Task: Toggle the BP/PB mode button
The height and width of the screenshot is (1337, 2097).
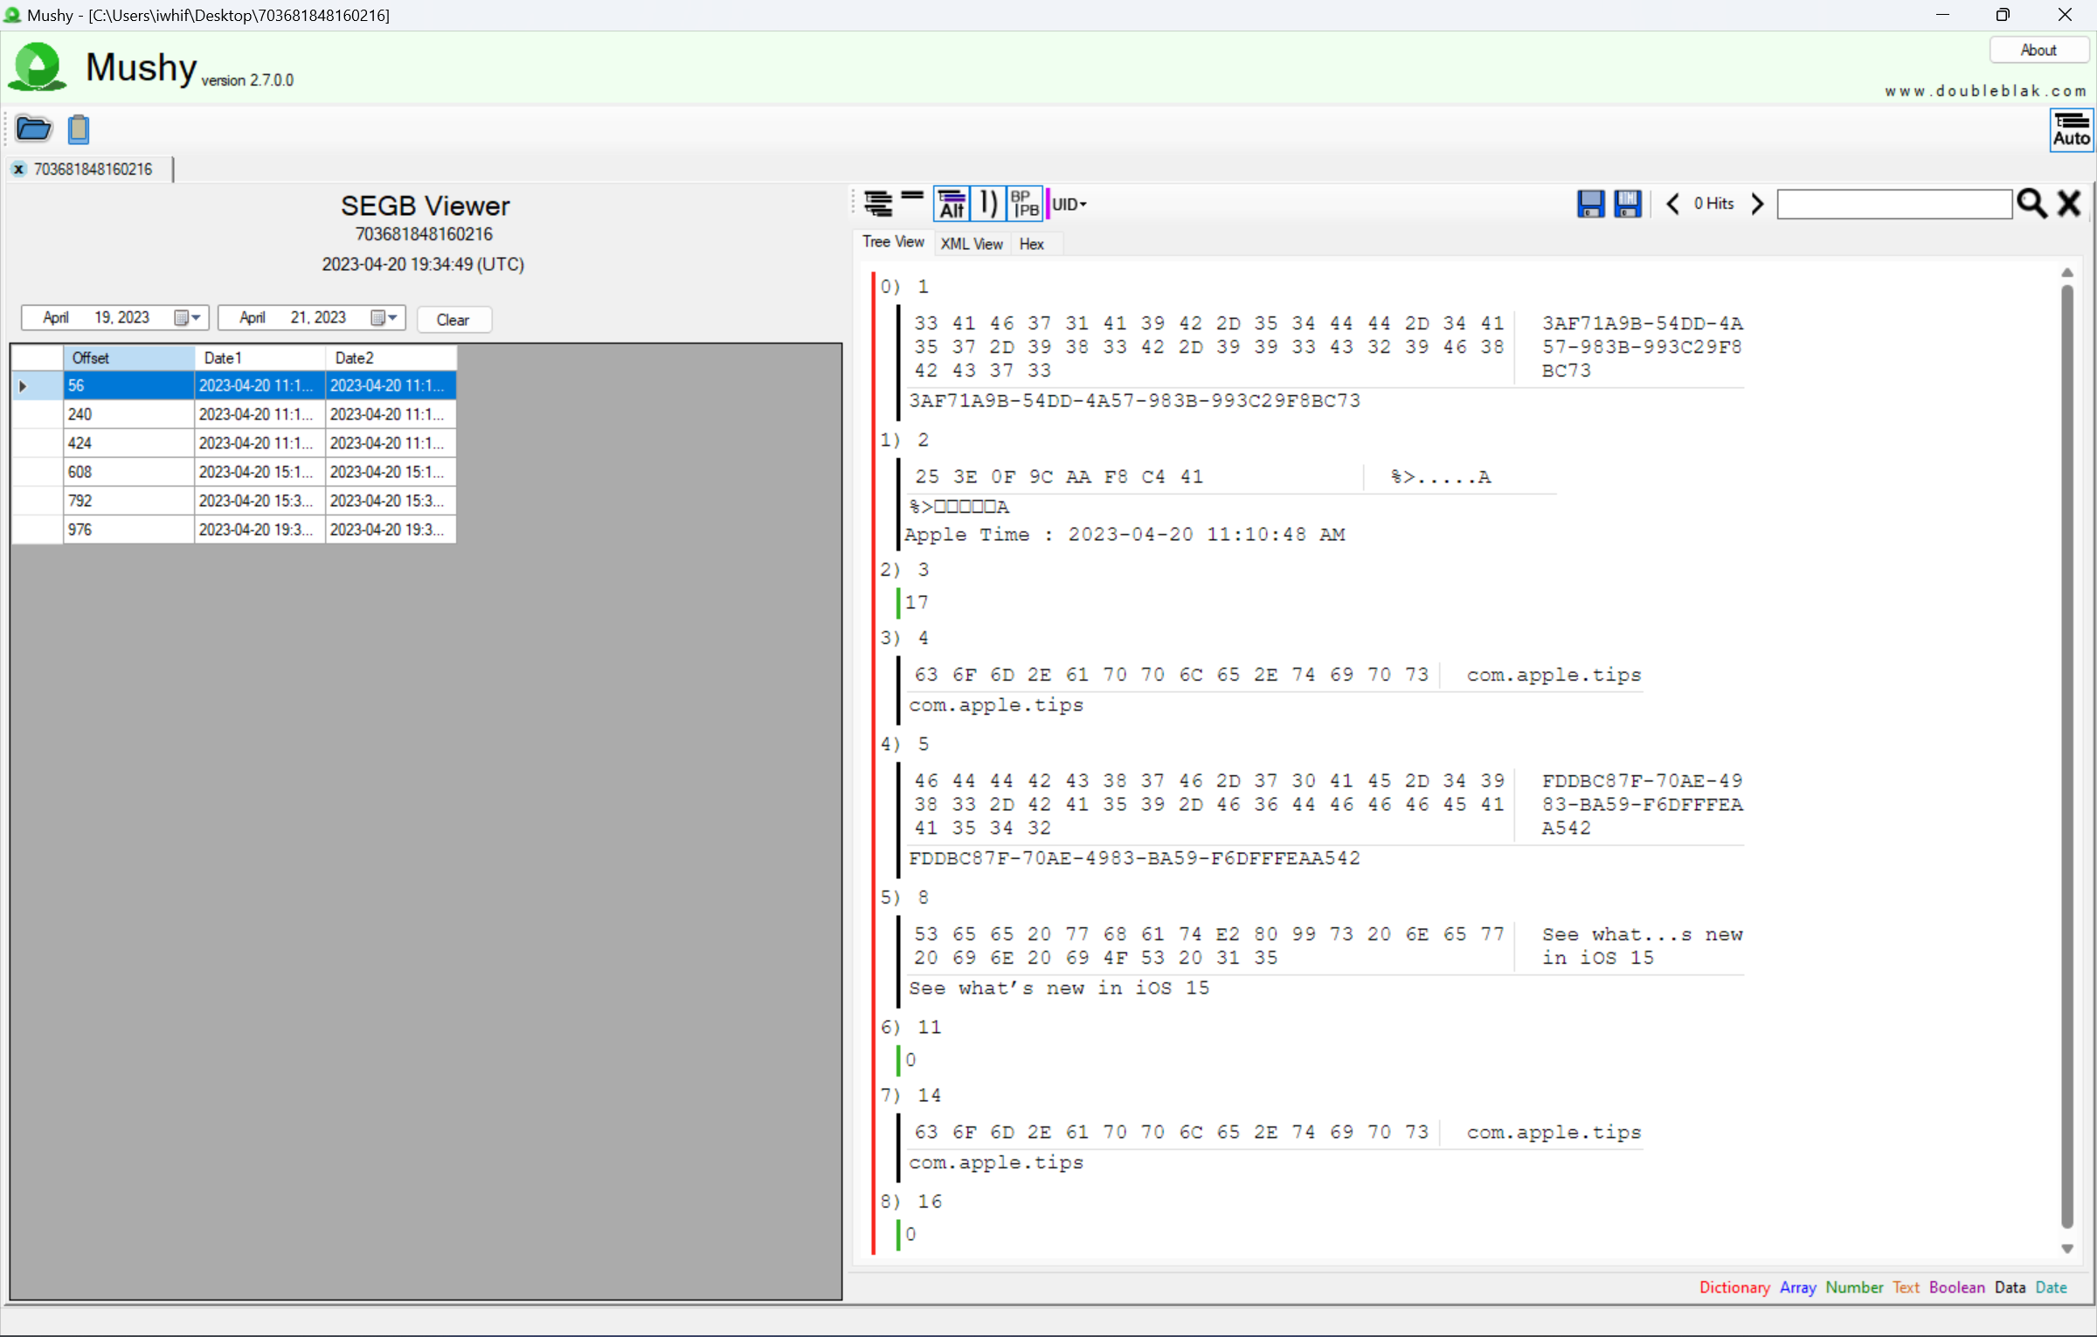Action: [x=1024, y=204]
